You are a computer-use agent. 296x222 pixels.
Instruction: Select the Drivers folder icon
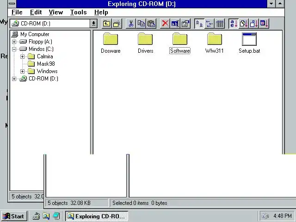coord(145,39)
